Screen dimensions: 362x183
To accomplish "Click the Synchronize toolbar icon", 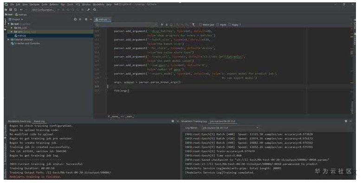I will [15, 10].
